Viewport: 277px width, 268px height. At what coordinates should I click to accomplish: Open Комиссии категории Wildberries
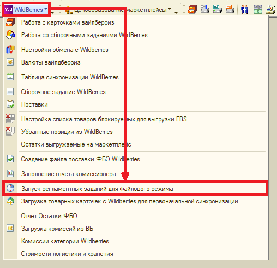coord(136,241)
